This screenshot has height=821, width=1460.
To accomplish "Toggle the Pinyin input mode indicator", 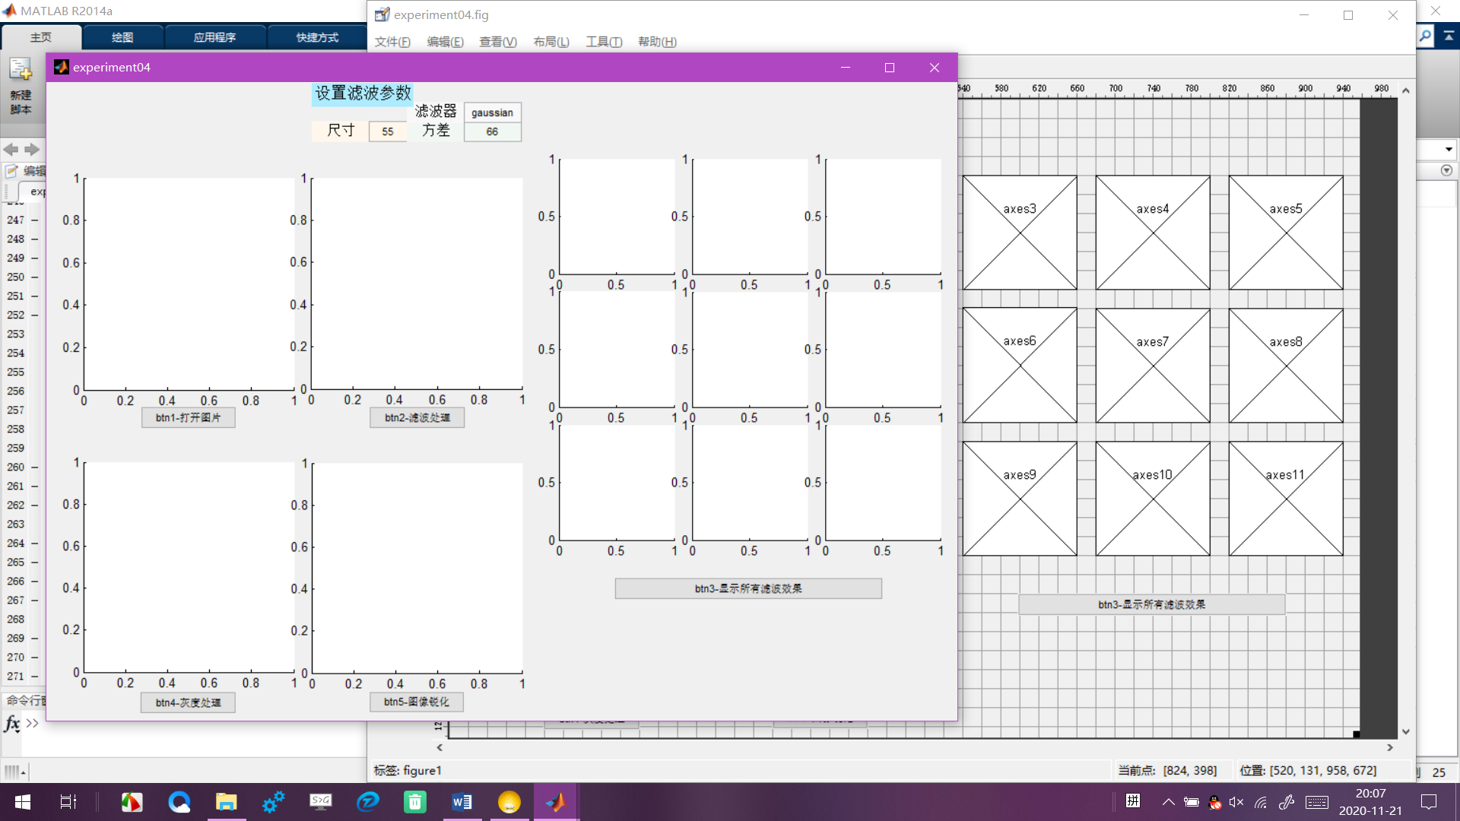I will pyautogui.click(x=1133, y=800).
